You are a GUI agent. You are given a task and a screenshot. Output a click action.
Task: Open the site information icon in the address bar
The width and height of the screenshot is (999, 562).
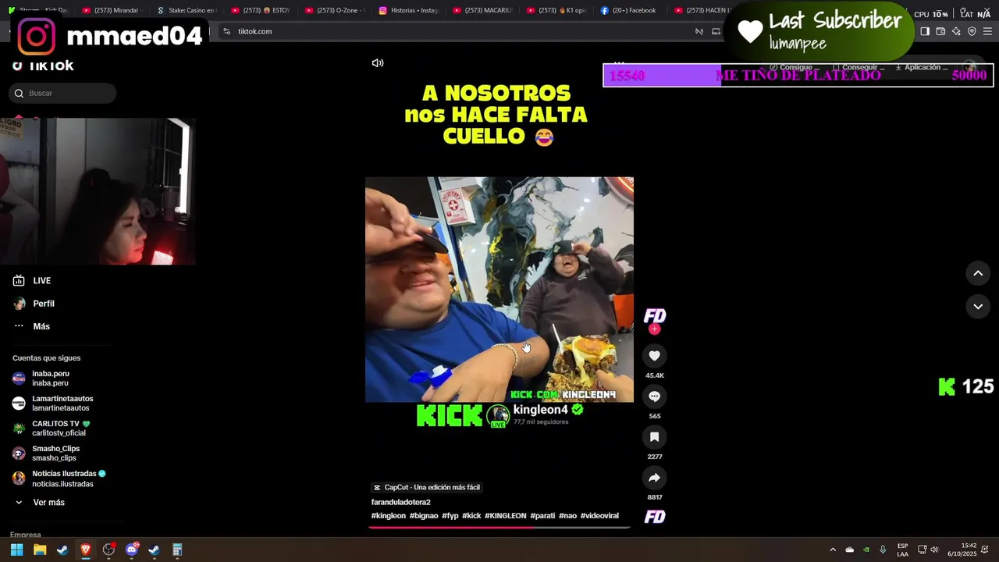point(226,31)
